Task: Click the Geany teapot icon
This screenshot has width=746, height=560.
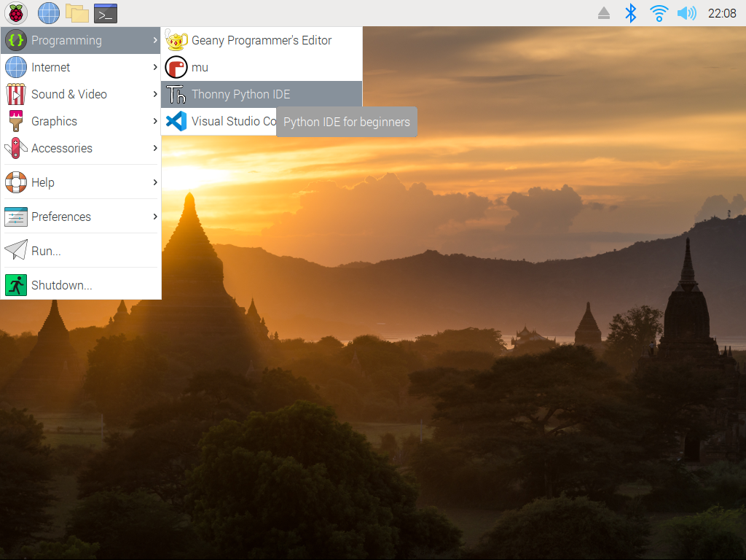Action: coord(176,40)
